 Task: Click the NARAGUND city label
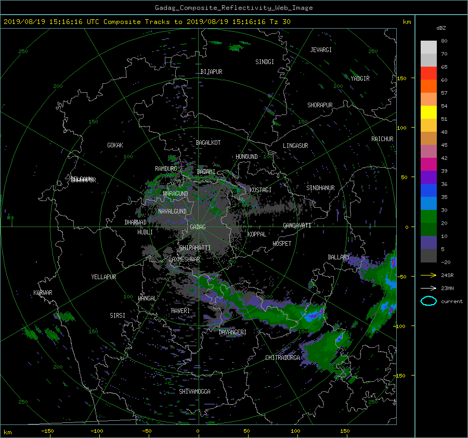pos(176,194)
